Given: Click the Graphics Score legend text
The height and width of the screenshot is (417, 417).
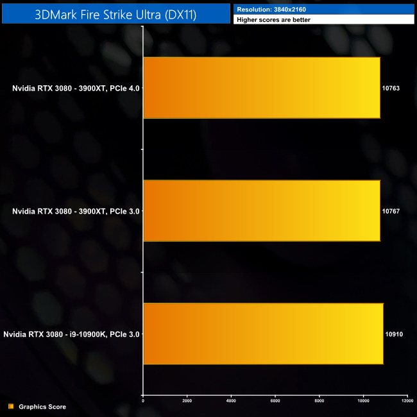Looking at the screenshot, I should (x=42, y=407).
